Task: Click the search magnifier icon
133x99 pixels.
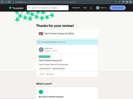Action: coord(29,8)
